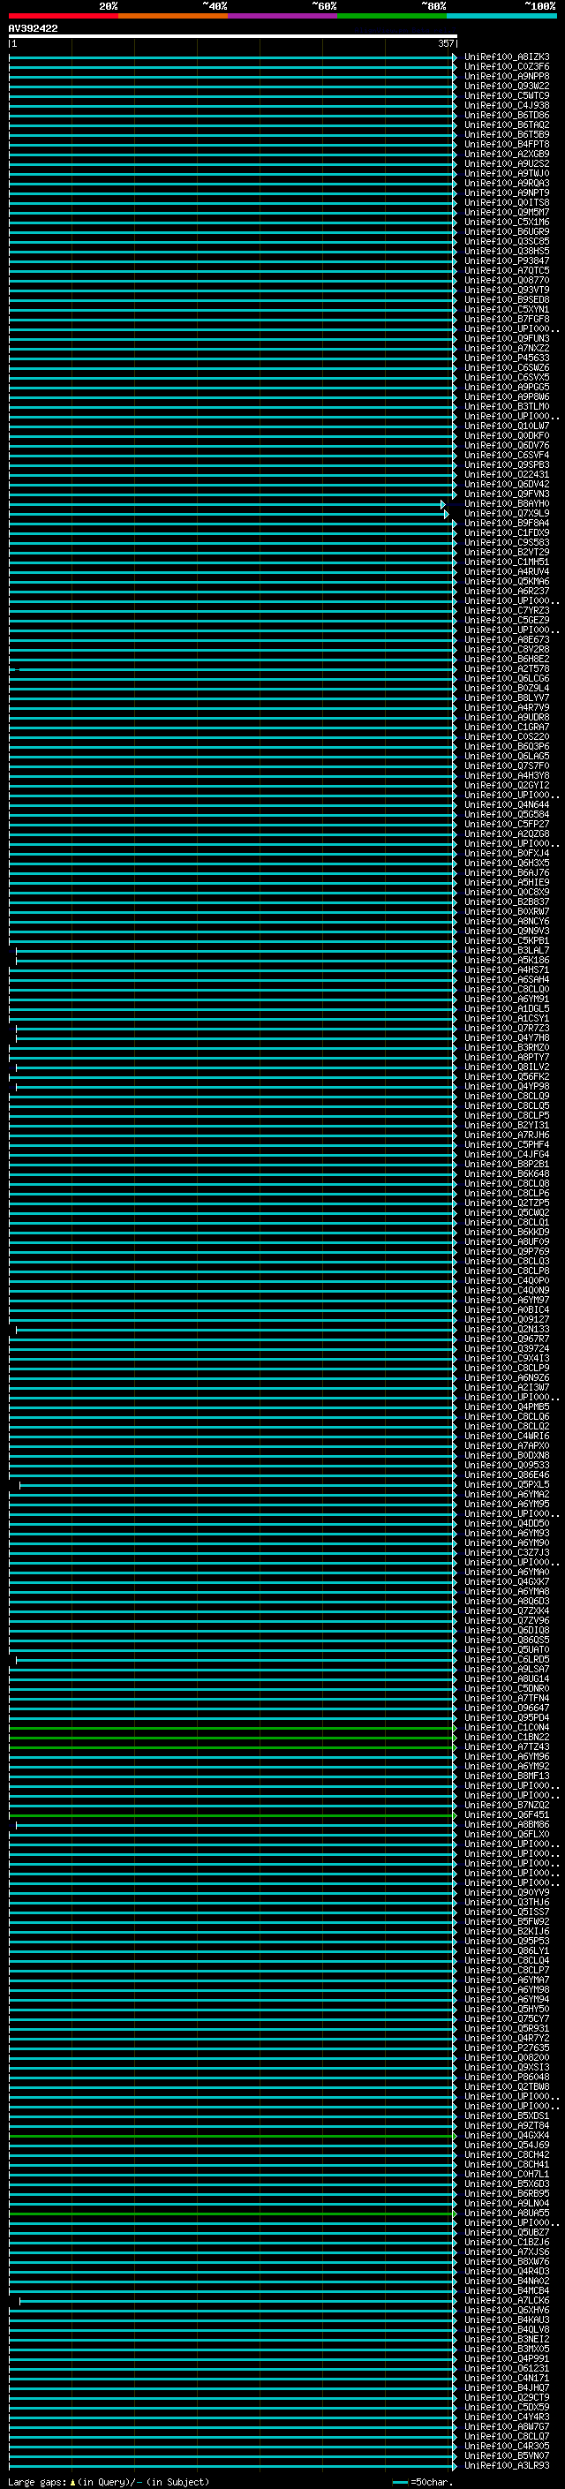The width and height of the screenshot is (565, 2489).
Task: Select hit label UniRef100_A2T578
Action: [507, 668]
